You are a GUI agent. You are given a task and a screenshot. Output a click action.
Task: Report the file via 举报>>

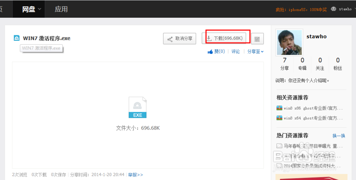click(x=136, y=175)
